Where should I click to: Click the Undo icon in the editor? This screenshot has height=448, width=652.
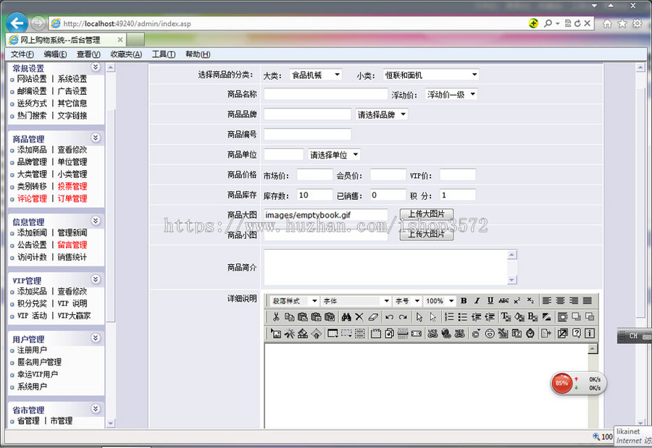(x=390, y=316)
